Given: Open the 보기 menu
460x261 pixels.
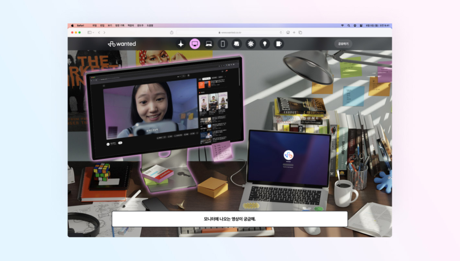Looking at the screenshot, I should (x=110, y=25).
